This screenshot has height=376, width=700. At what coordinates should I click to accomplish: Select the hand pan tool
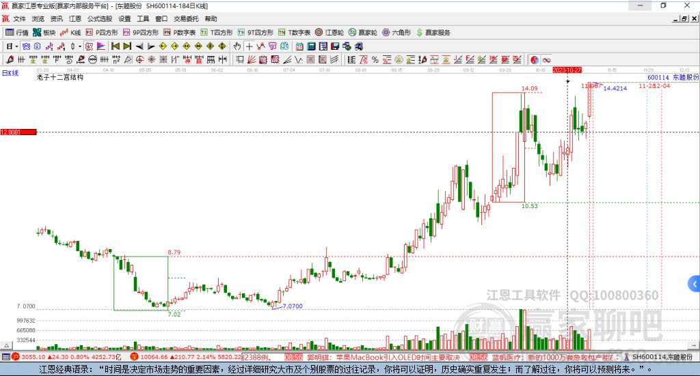[237, 46]
